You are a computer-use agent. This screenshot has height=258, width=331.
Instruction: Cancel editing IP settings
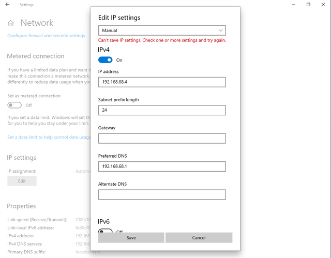point(199,237)
